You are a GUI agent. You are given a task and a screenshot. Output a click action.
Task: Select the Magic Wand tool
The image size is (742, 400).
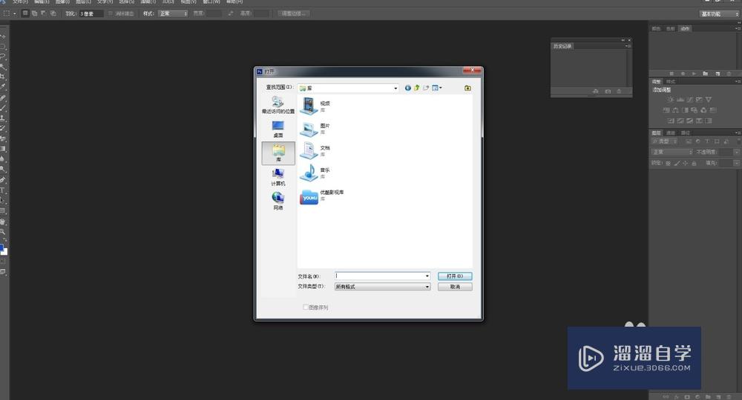coord(3,67)
